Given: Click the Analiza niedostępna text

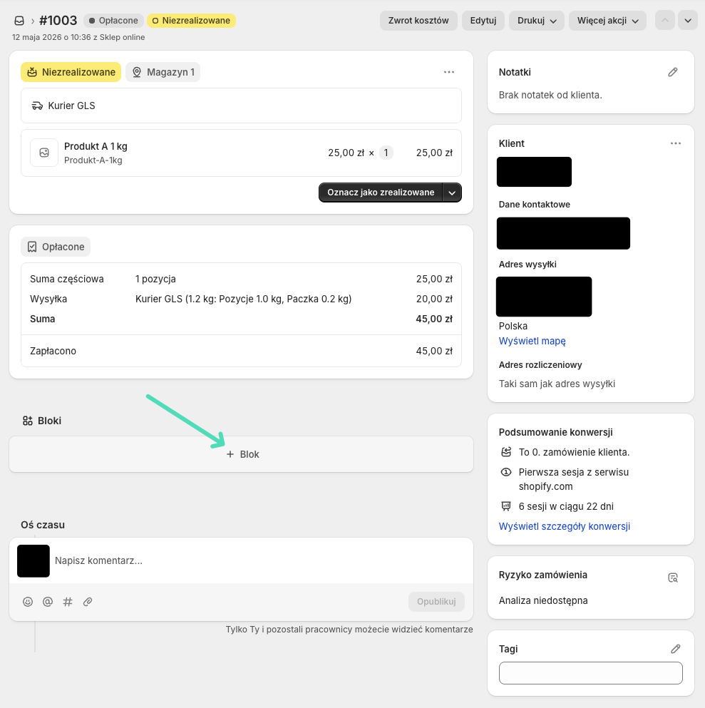Looking at the screenshot, I should pyautogui.click(x=543, y=600).
